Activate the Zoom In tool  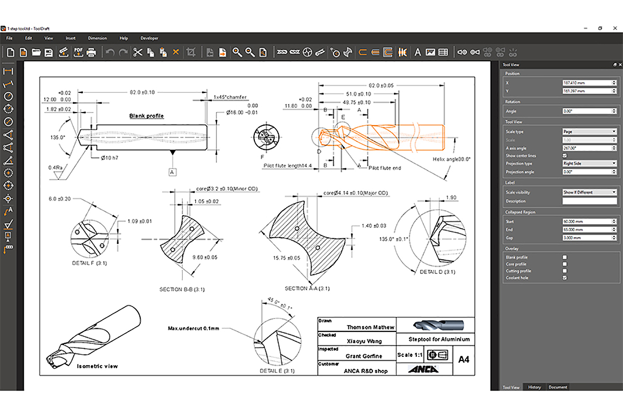(237, 52)
